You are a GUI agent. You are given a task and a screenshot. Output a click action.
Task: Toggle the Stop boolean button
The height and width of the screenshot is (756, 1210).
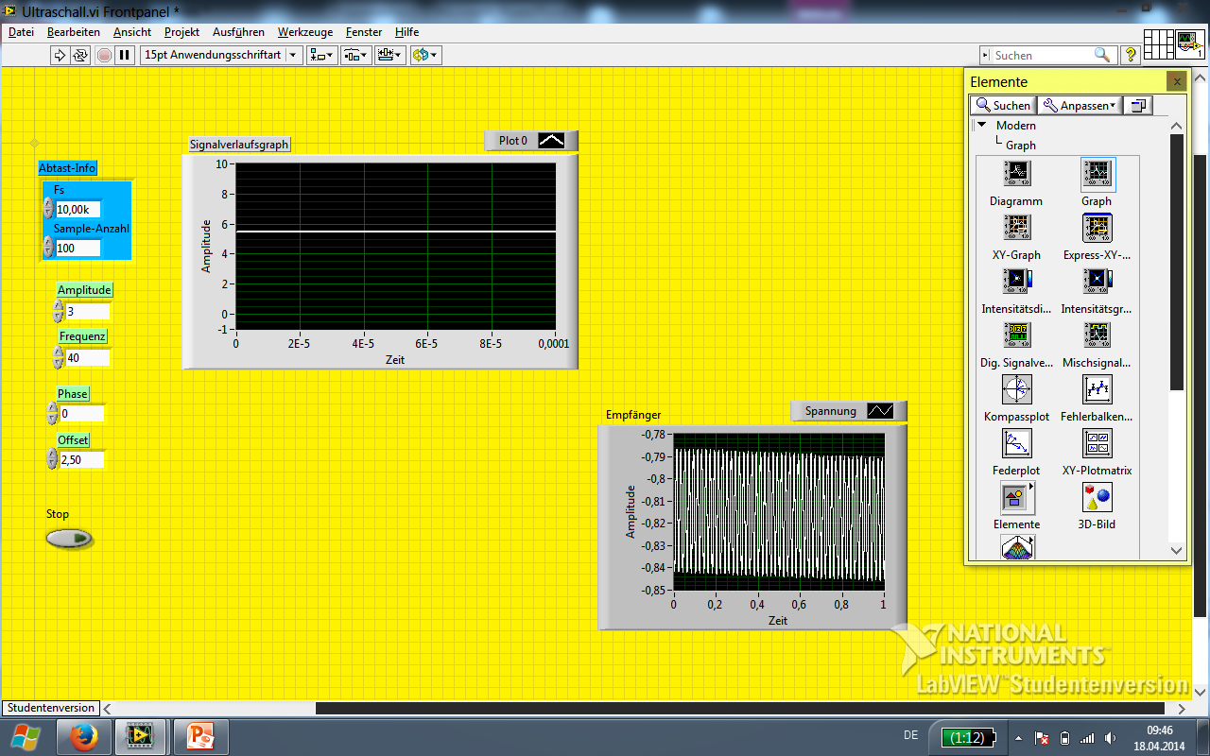pos(70,540)
